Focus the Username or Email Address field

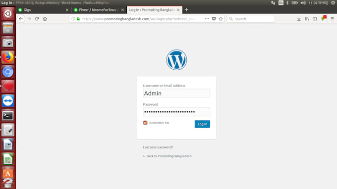[176, 93]
